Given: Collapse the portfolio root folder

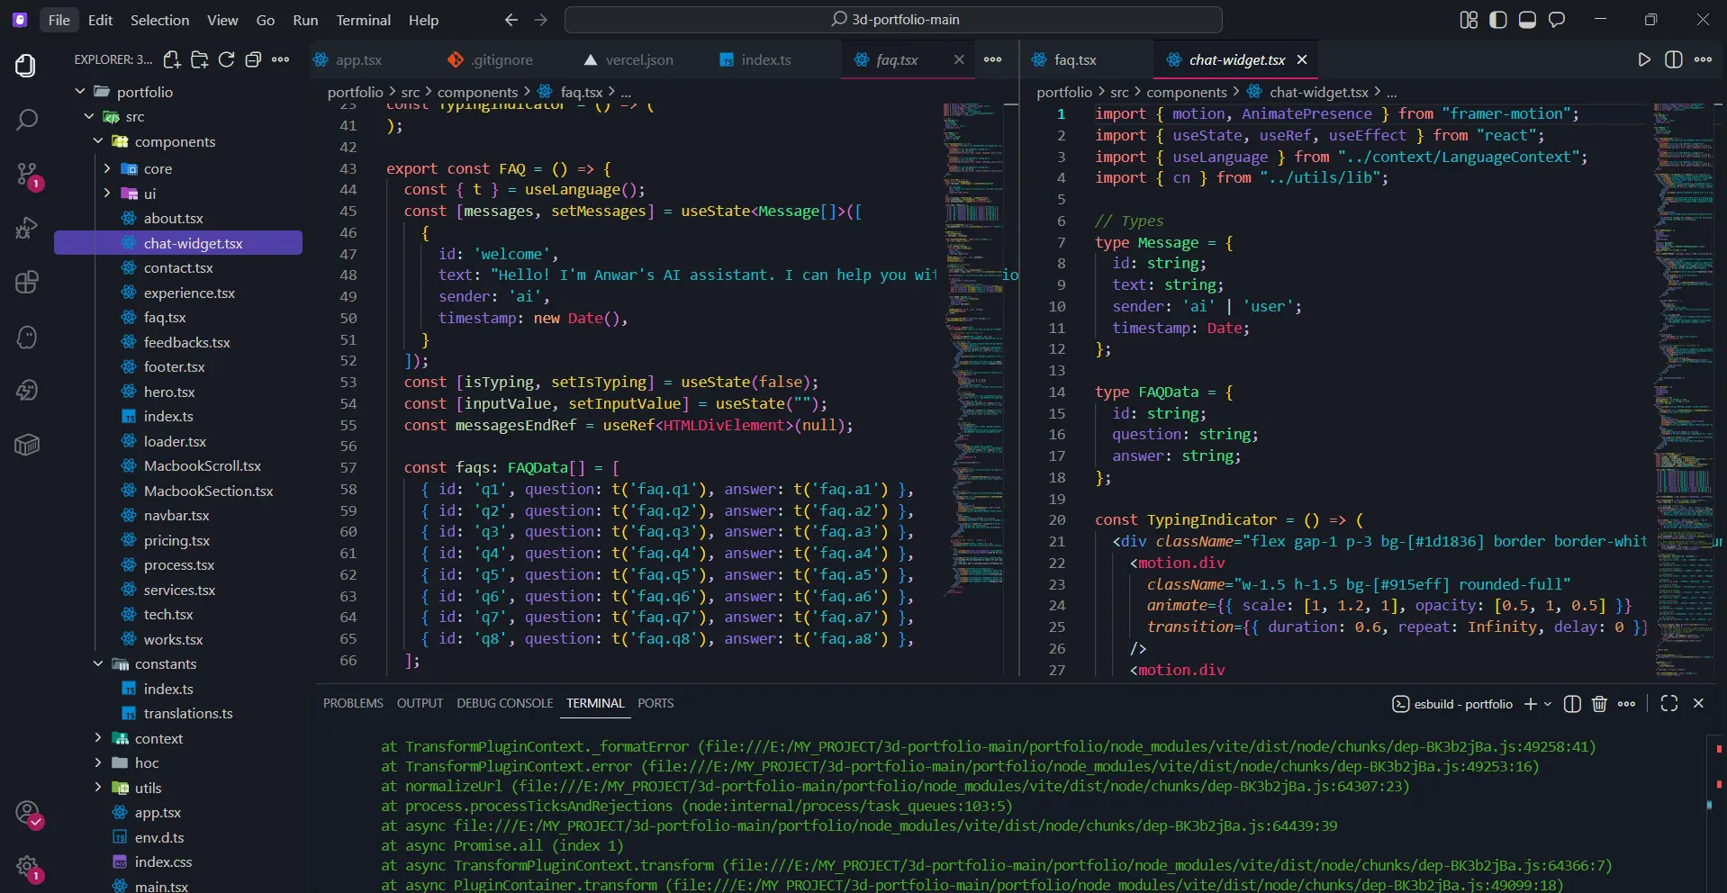Looking at the screenshot, I should click(80, 92).
